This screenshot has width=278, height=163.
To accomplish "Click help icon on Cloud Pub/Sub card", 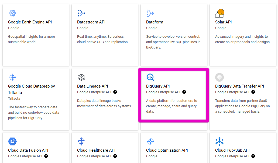I will click(x=253, y=156).
